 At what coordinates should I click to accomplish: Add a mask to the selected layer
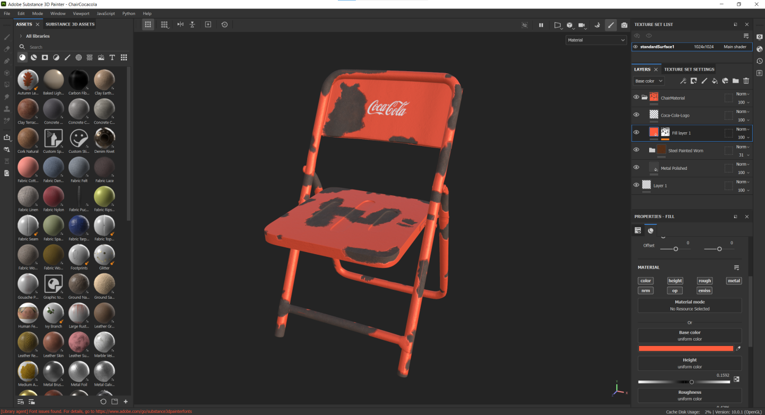tap(694, 81)
